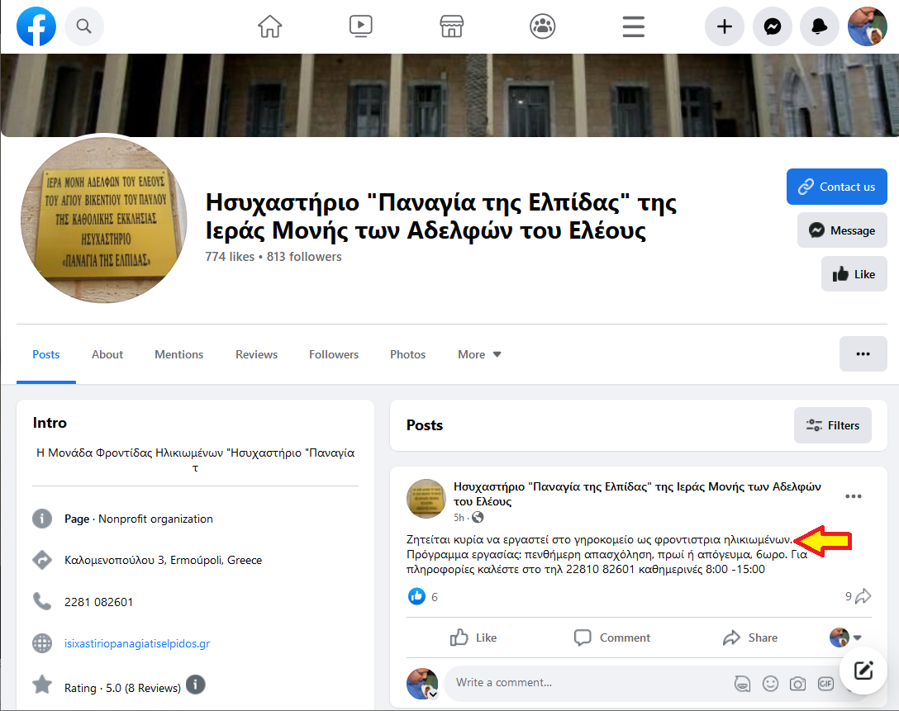899x711 pixels.
Task: Click the commenter's avatar beside the comment box
Action: click(422, 683)
